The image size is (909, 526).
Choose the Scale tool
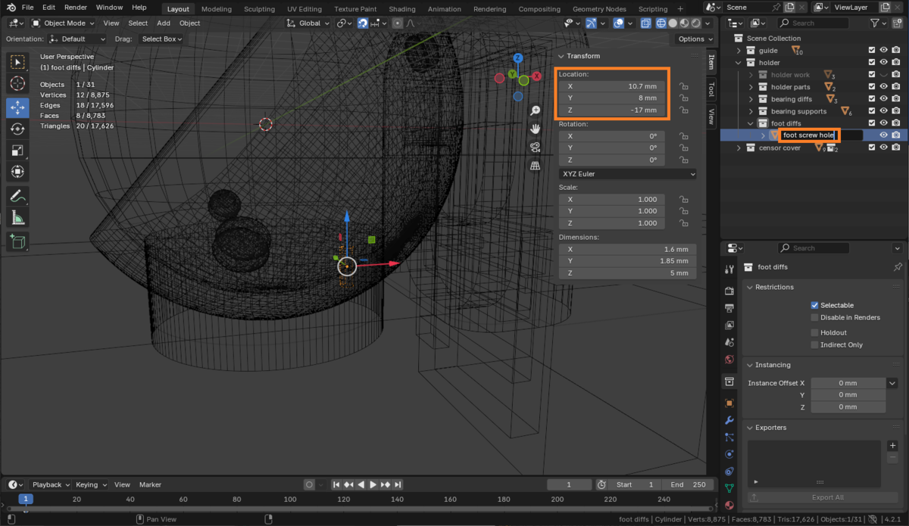(x=17, y=151)
